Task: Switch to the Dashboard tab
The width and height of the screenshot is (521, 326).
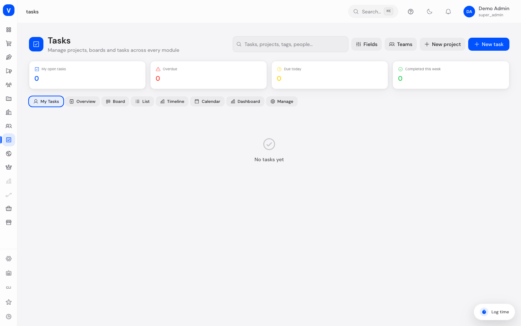Action: click(245, 101)
